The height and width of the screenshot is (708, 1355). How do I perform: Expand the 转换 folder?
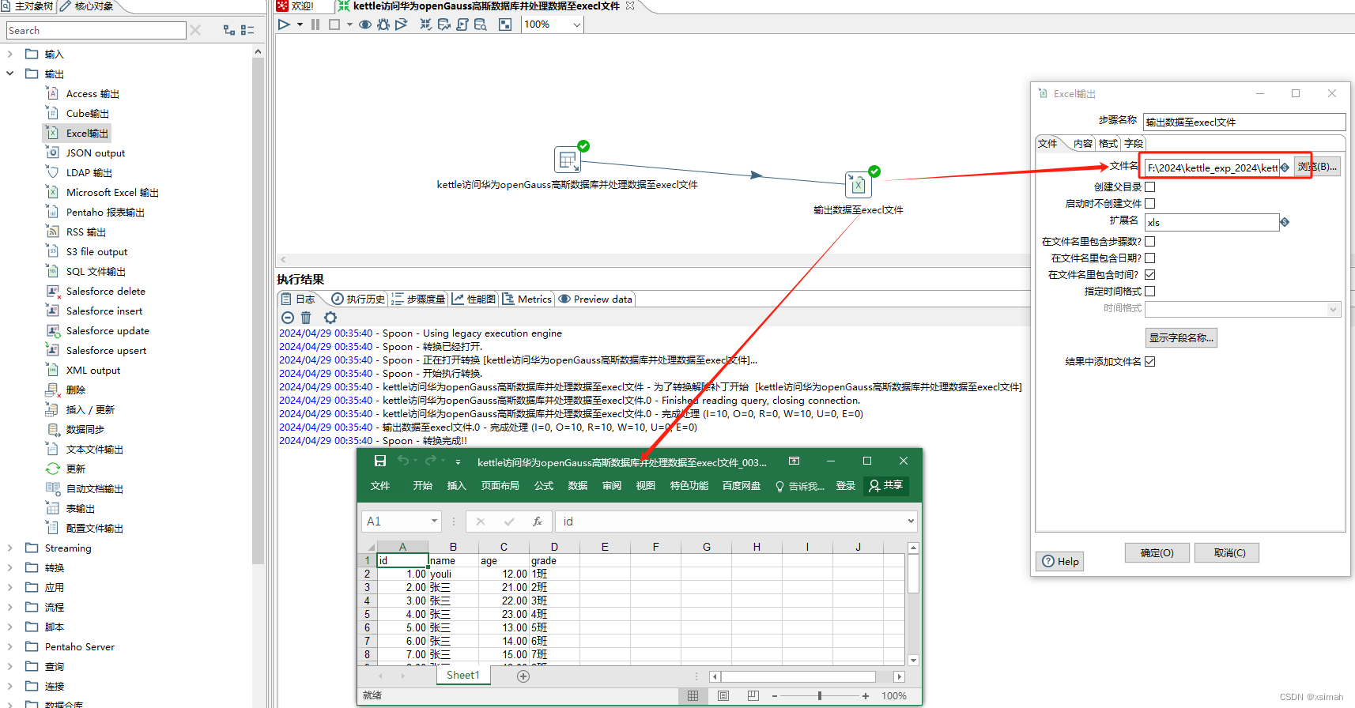click(x=9, y=568)
